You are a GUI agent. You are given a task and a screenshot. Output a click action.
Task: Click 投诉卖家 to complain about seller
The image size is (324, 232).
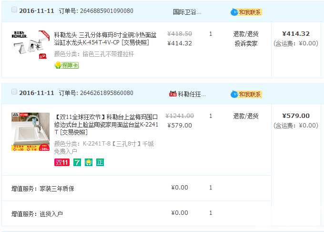[246, 43]
